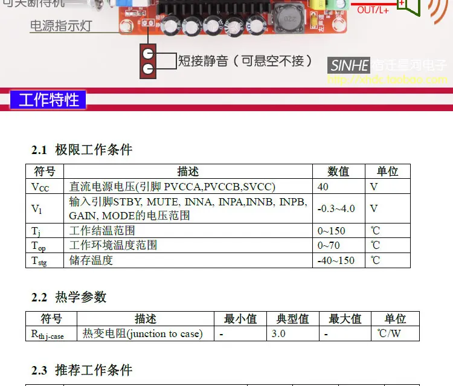Screen dimensions: 453x386
Task: Click the 工作特性 section banner
Action: point(48,100)
